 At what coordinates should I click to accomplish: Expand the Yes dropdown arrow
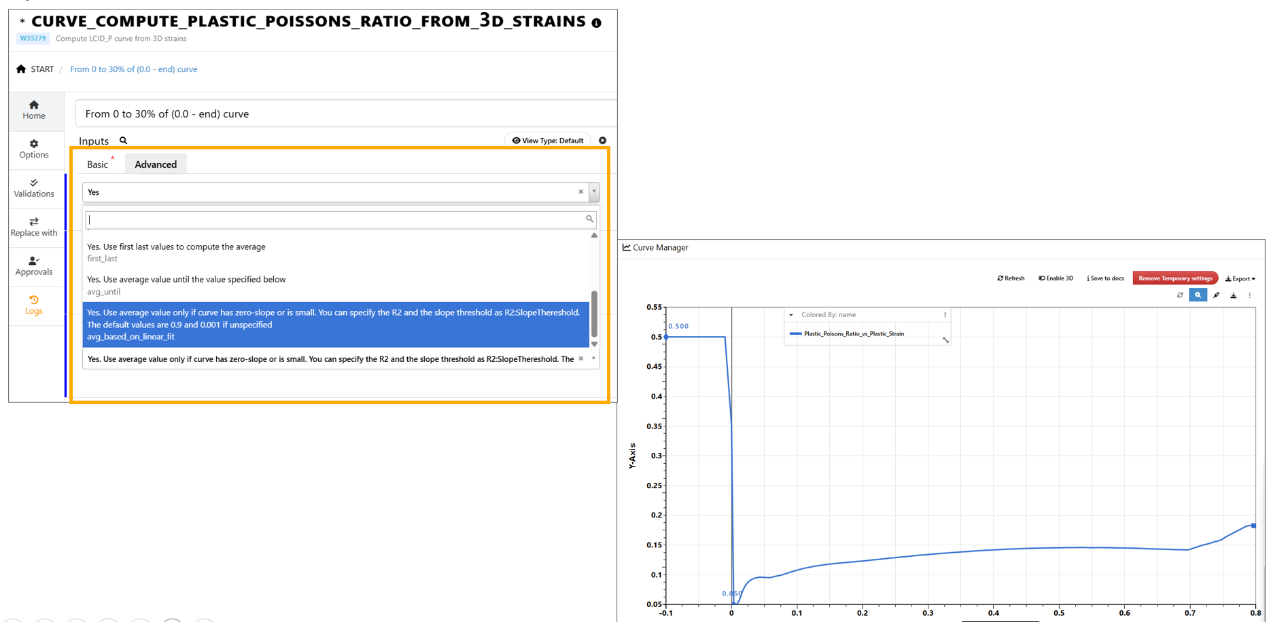(x=594, y=192)
